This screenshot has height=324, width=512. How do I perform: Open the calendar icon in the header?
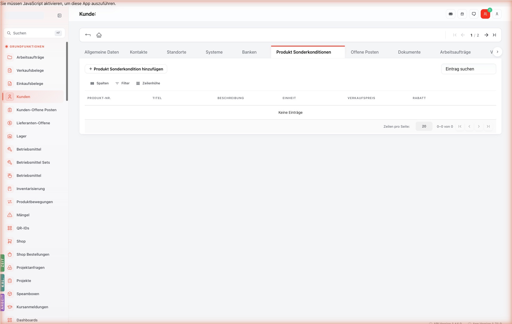point(462,14)
